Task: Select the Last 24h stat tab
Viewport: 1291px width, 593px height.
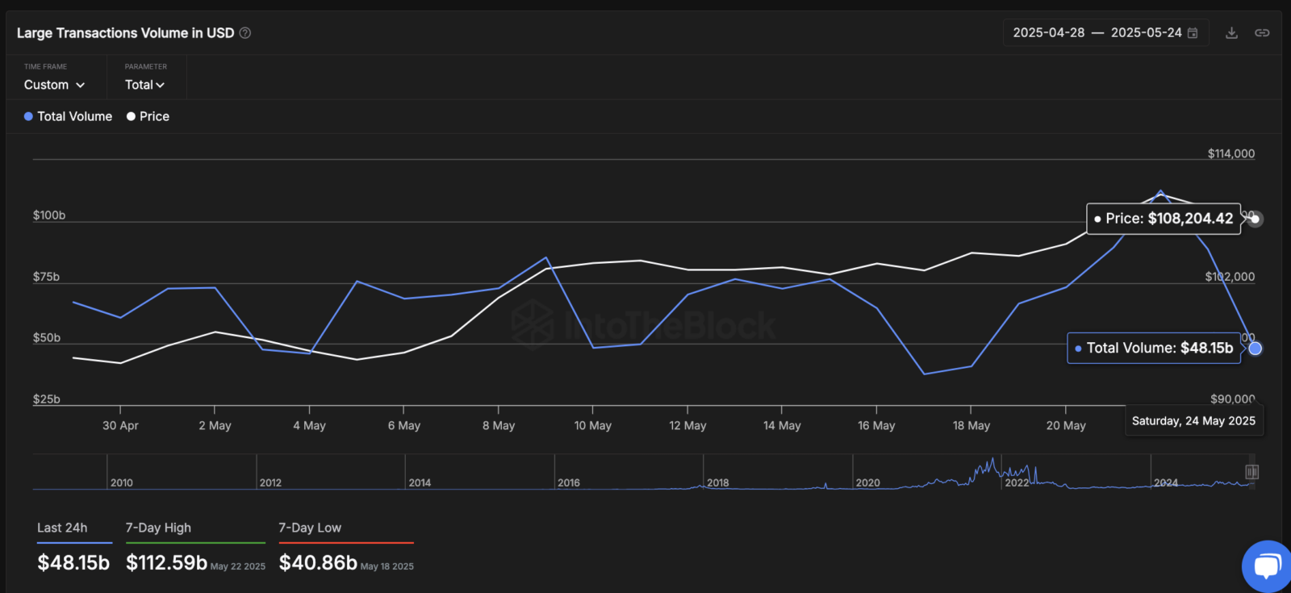Action: tap(62, 528)
